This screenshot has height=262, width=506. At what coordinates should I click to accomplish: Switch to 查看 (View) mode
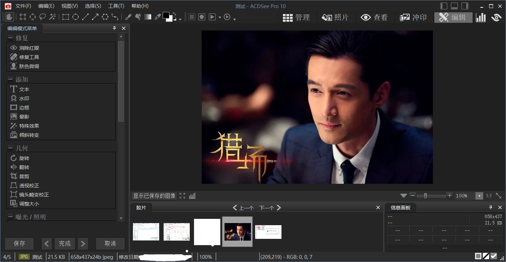[374, 18]
